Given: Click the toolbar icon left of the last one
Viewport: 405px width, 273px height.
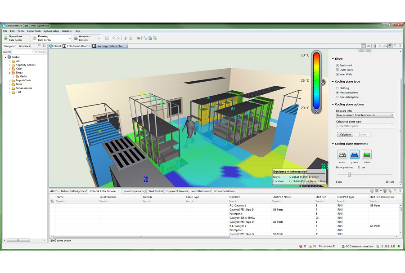Looking at the screenshot, I should pyautogui.click(x=150, y=38).
